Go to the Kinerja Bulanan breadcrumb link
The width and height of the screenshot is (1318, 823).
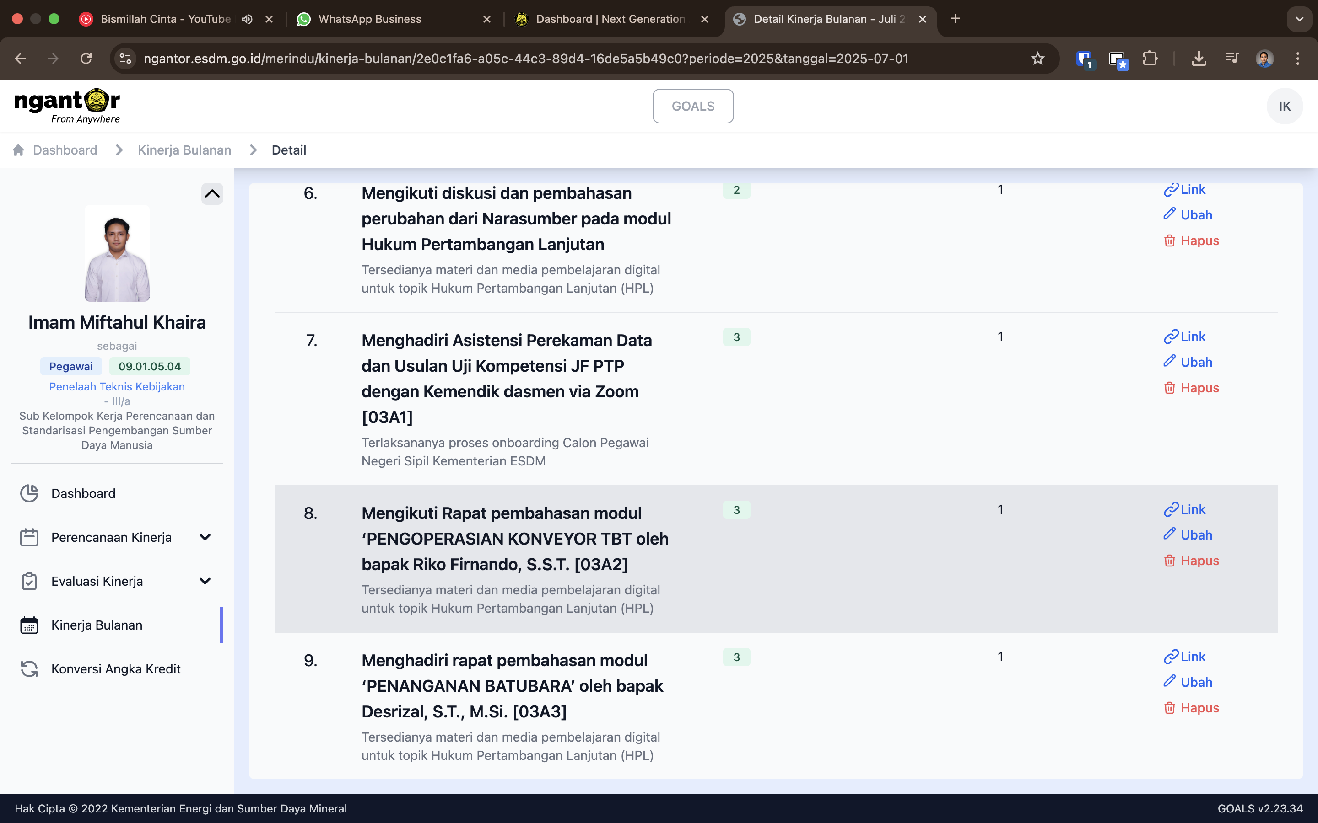click(x=184, y=150)
